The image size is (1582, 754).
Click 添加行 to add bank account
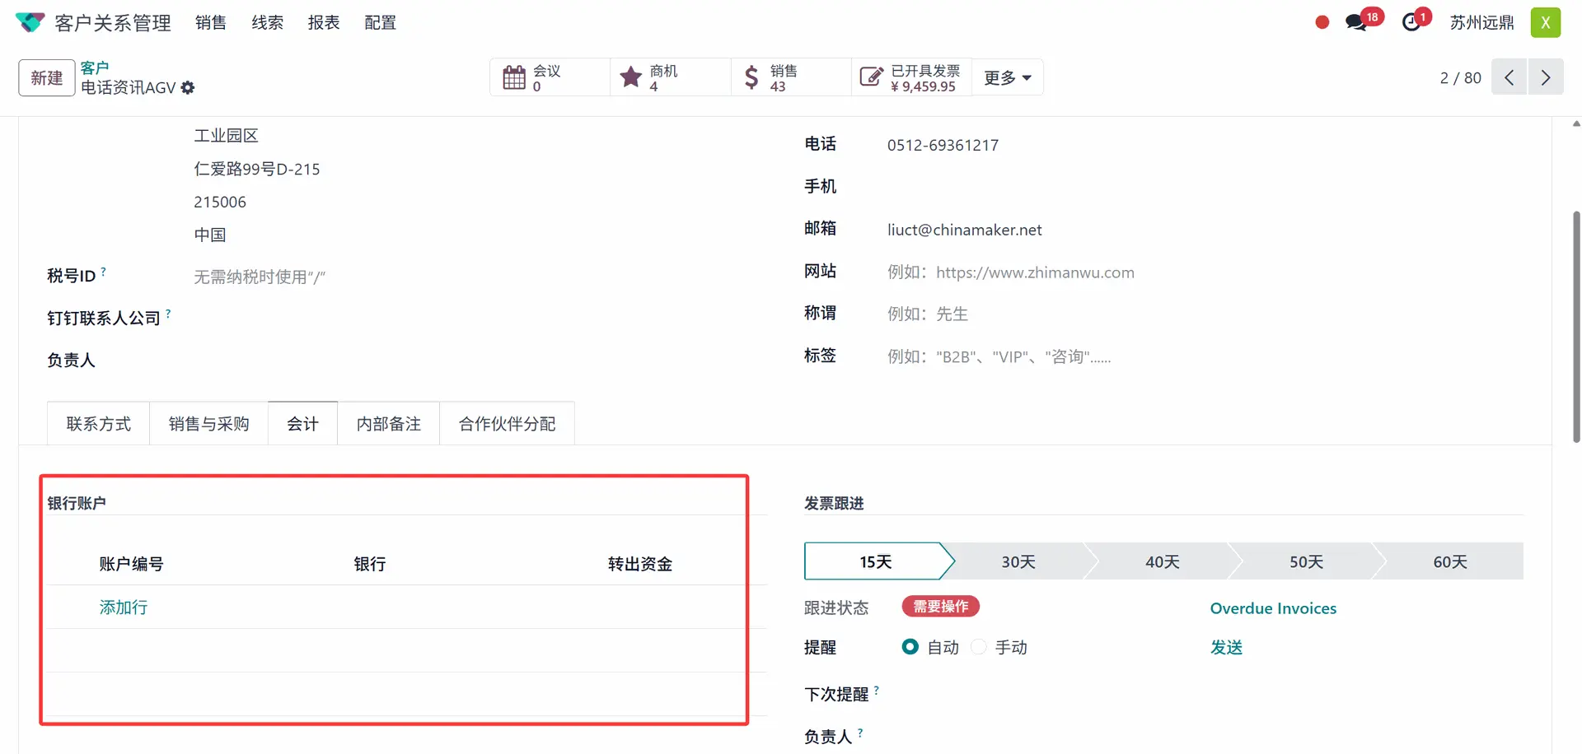[x=124, y=607]
